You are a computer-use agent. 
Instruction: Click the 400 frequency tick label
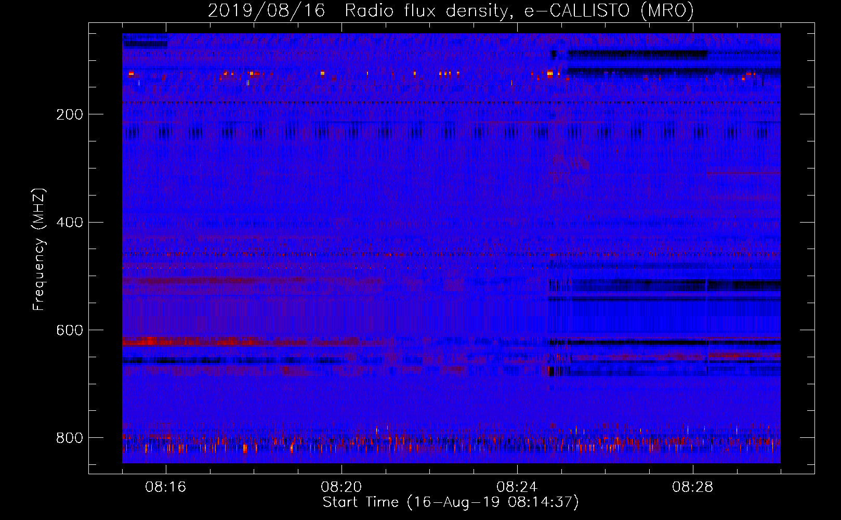[x=70, y=223]
